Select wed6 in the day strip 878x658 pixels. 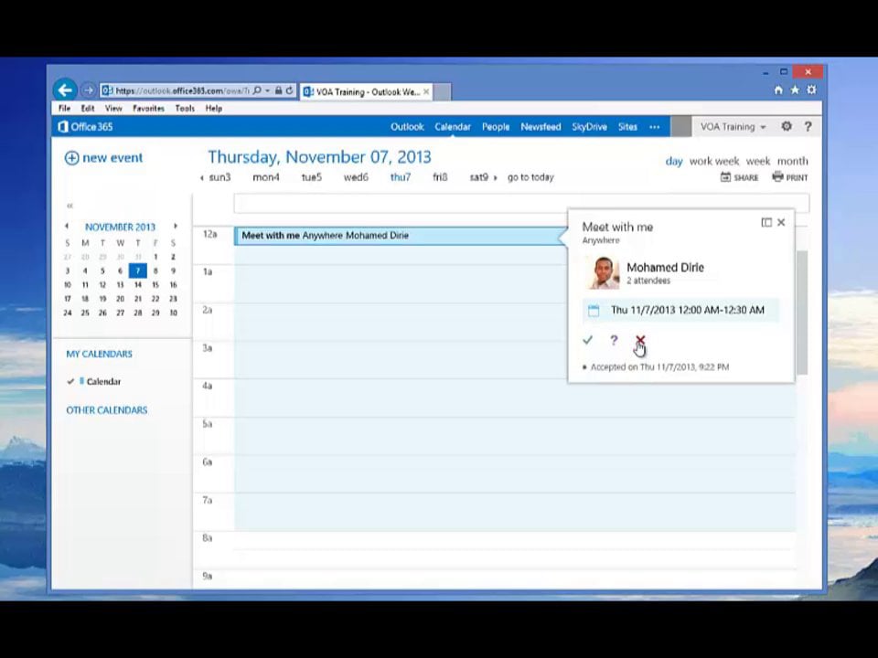coord(356,177)
